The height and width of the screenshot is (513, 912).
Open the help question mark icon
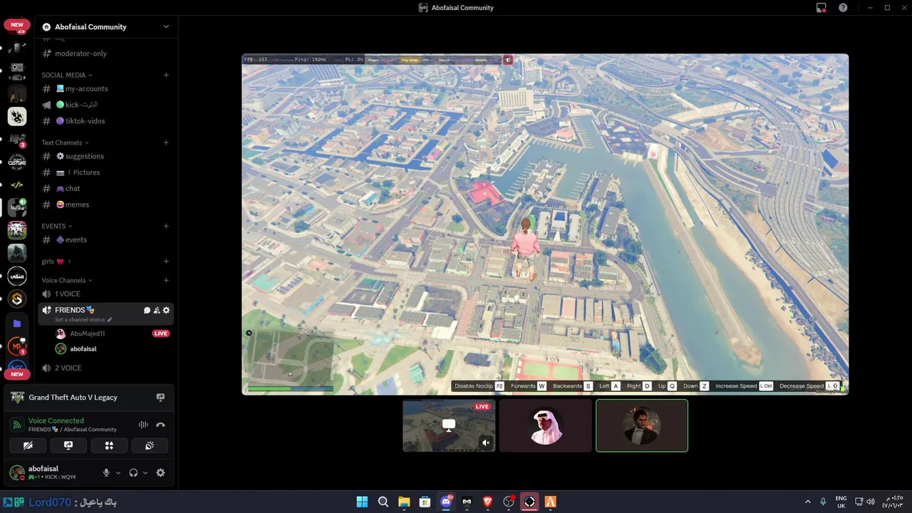(x=843, y=8)
